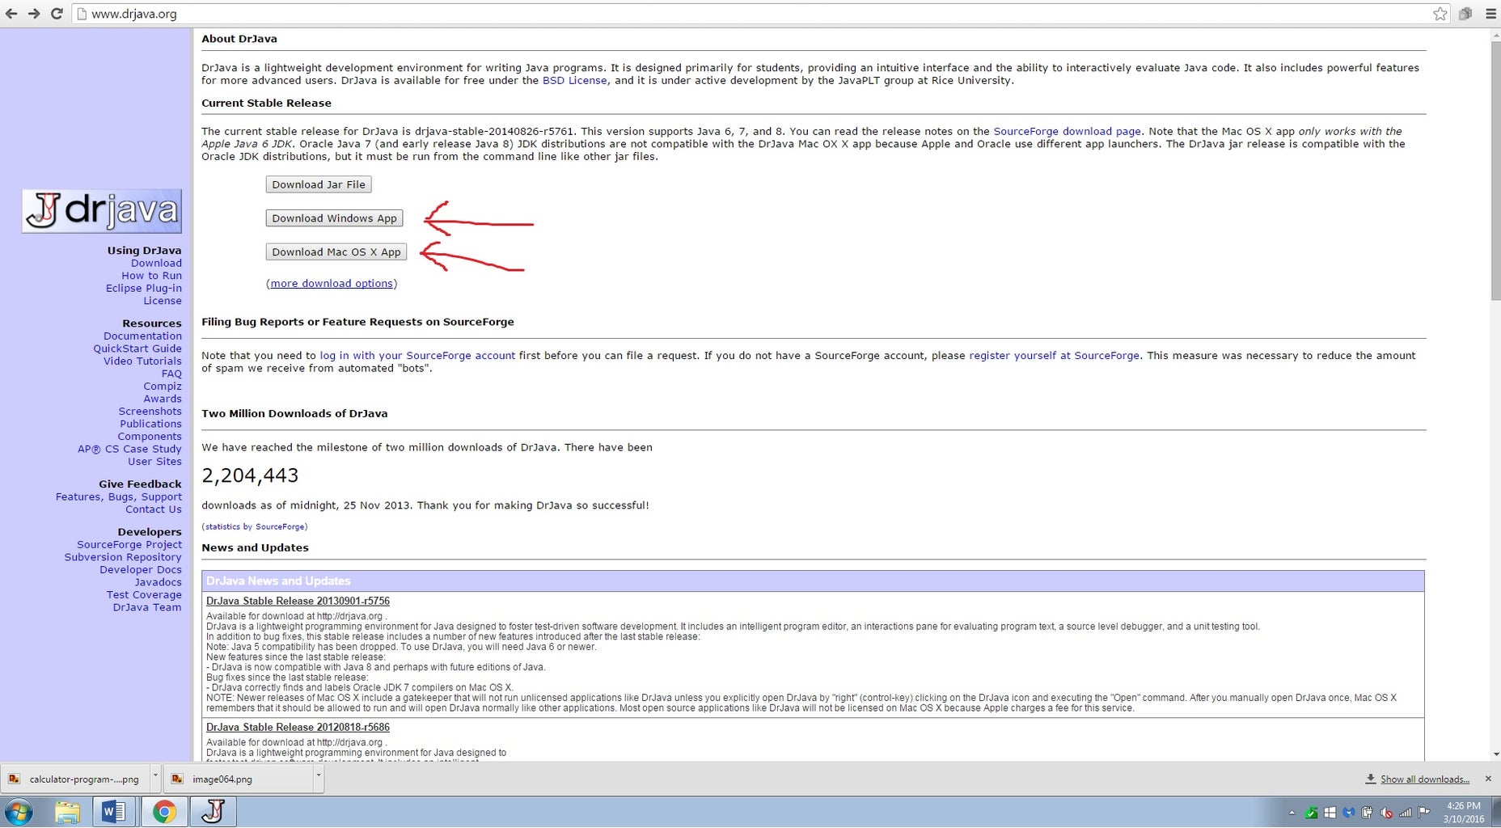The height and width of the screenshot is (828, 1501).
Task: Open the dropdown for calculator-program download
Action: click(155, 776)
